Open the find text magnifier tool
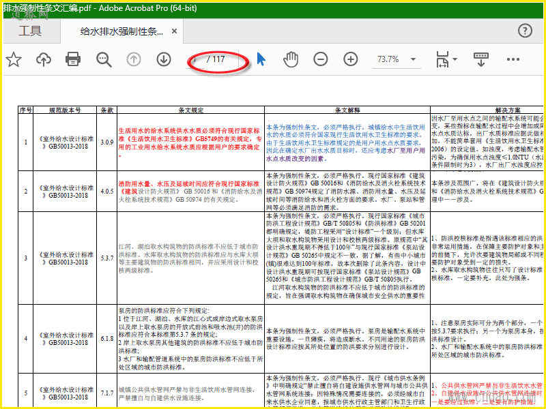This screenshot has height=409, width=546. click(104, 59)
